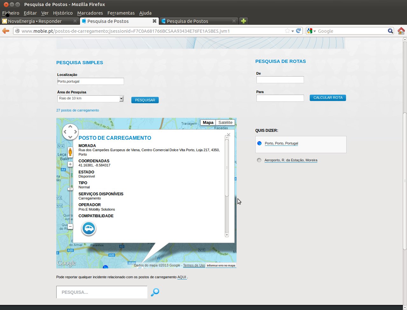
Task: Click the info window vertical scrollbar
Action: click(x=227, y=186)
